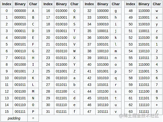The width and height of the screenshot is (163, 122).
Task: Click the Char cell with lowercase a
Action: pyautogui.click(x=74, y=78)
